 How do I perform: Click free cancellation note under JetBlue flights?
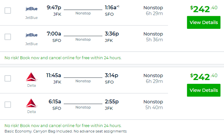63,58
